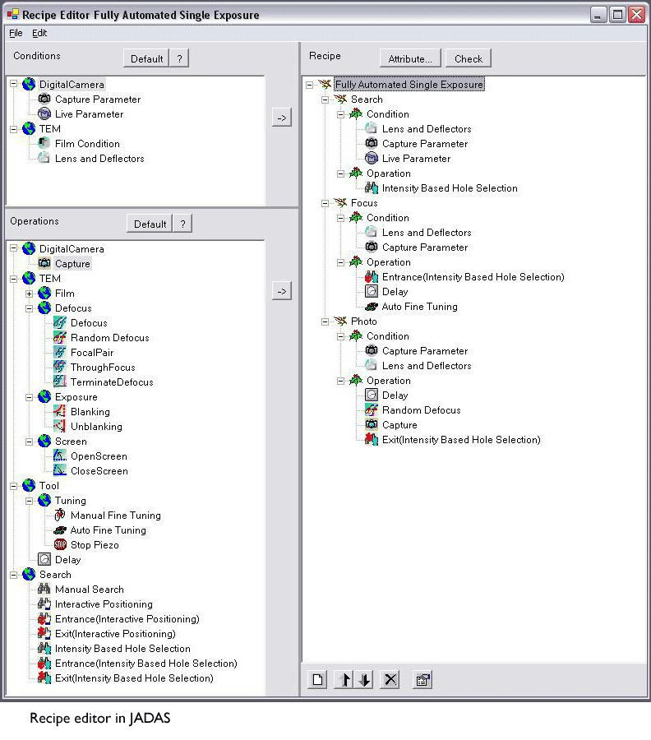Collapse the Exposure group
The height and width of the screenshot is (740, 651).
click(30, 397)
